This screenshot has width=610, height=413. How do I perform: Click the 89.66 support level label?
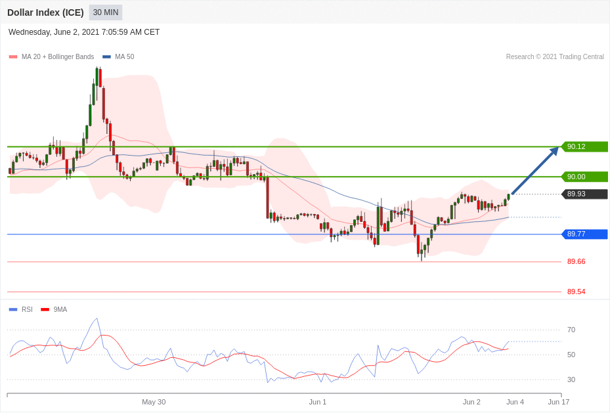click(x=576, y=261)
